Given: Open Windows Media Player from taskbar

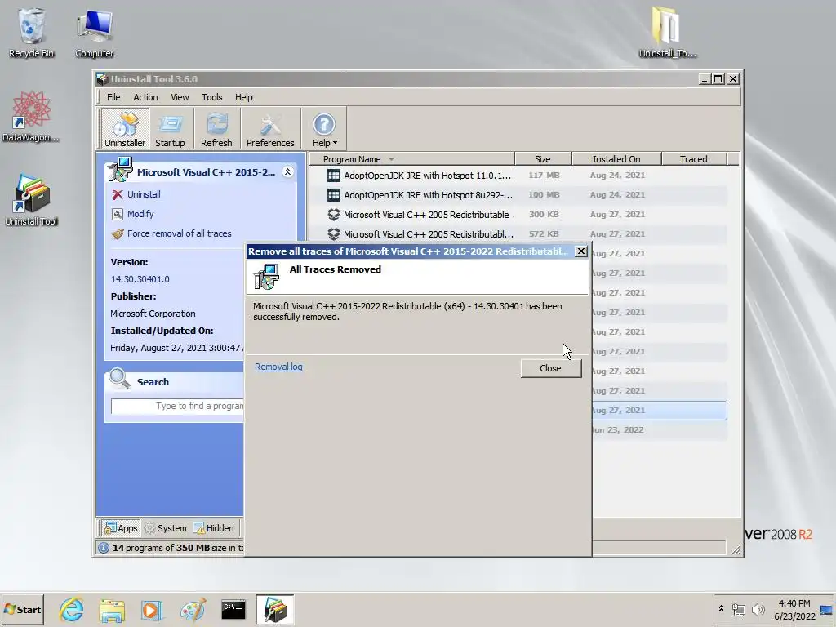Looking at the screenshot, I should [x=152, y=610].
